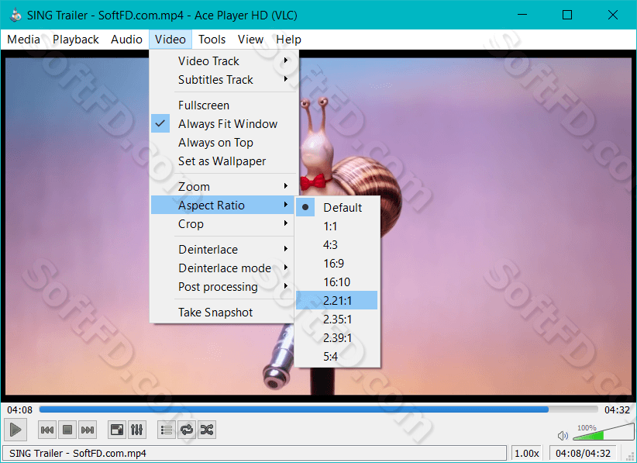The width and height of the screenshot is (637, 463).
Task: Select Default aspect ratio
Action: click(337, 208)
